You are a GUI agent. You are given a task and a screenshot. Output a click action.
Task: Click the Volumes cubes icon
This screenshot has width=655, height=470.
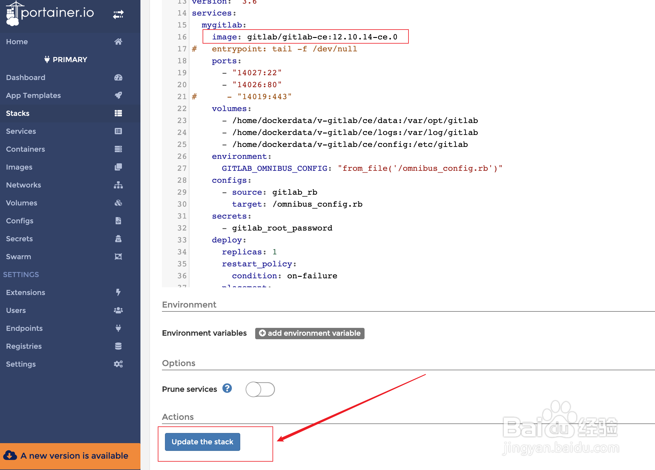pyautogui.click(x=118, y=203)
